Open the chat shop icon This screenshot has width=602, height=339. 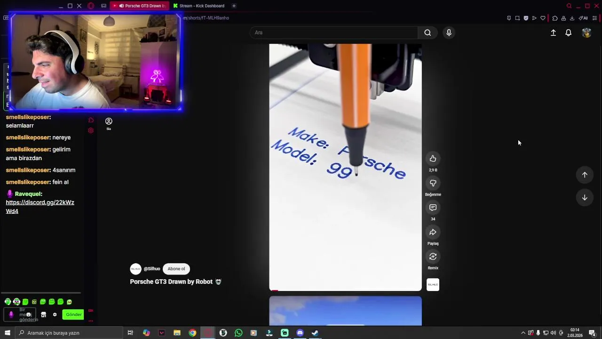click(43, 315)
